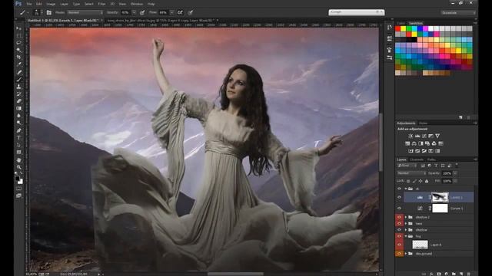This screenshot has width=492, height=276.
Task: Delete the layer using the trash icon
Action: tap(469, 274)
